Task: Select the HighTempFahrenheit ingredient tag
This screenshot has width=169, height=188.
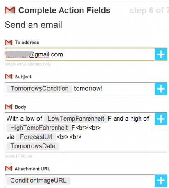Action: (39, 128)
